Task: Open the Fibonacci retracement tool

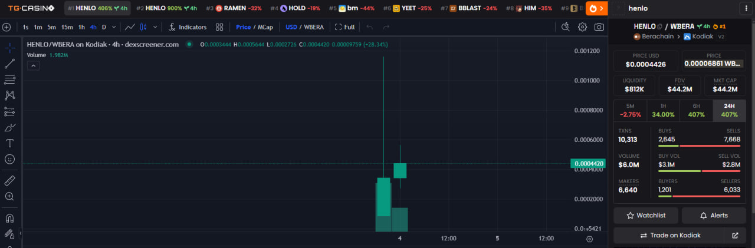Action: click(9, 80)
